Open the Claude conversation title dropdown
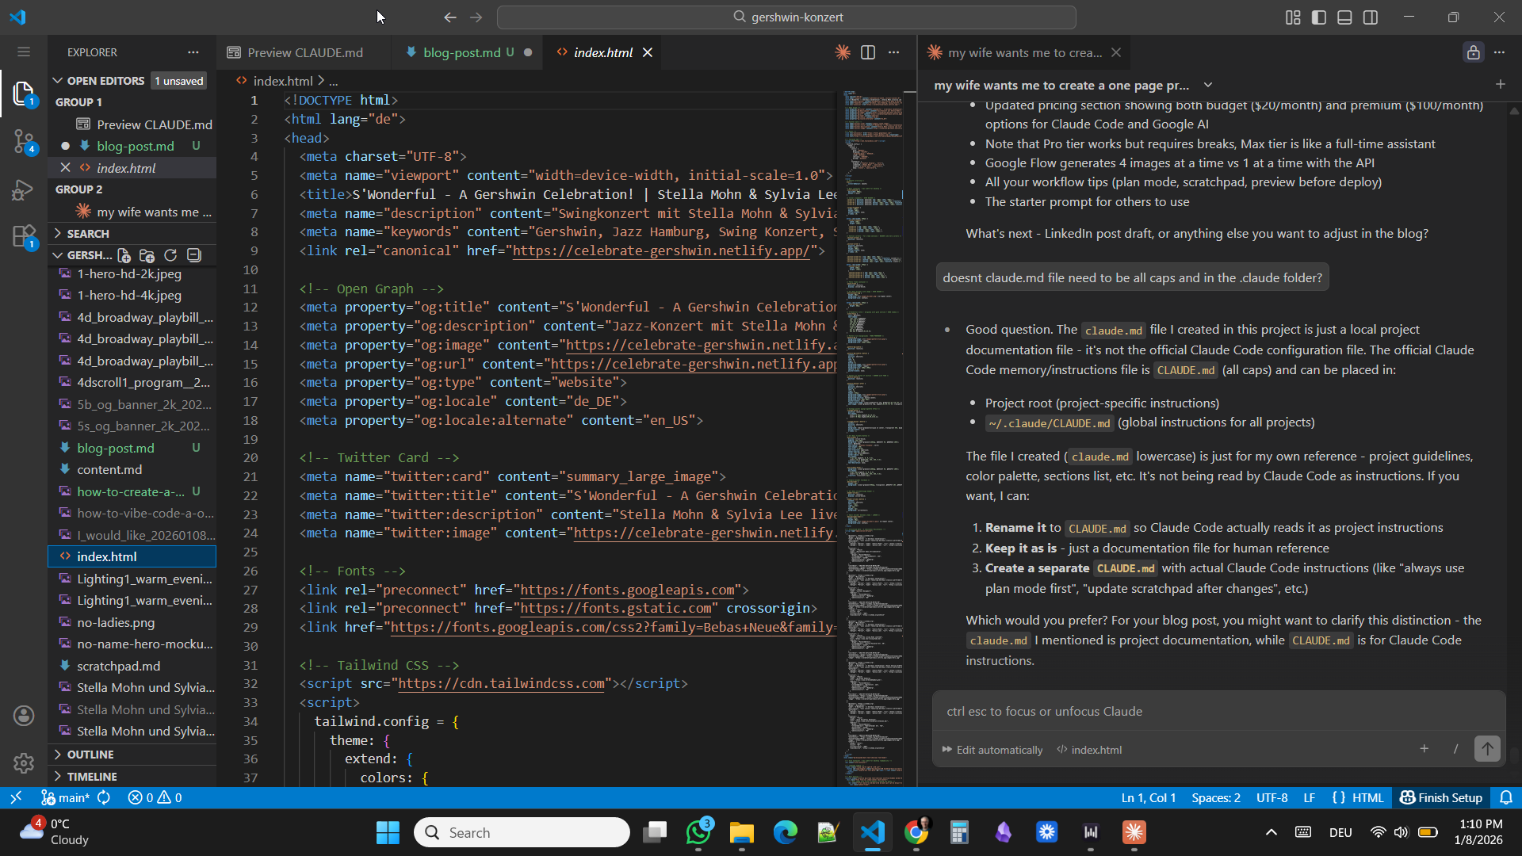1522x856 pixels. (1208, 85)
